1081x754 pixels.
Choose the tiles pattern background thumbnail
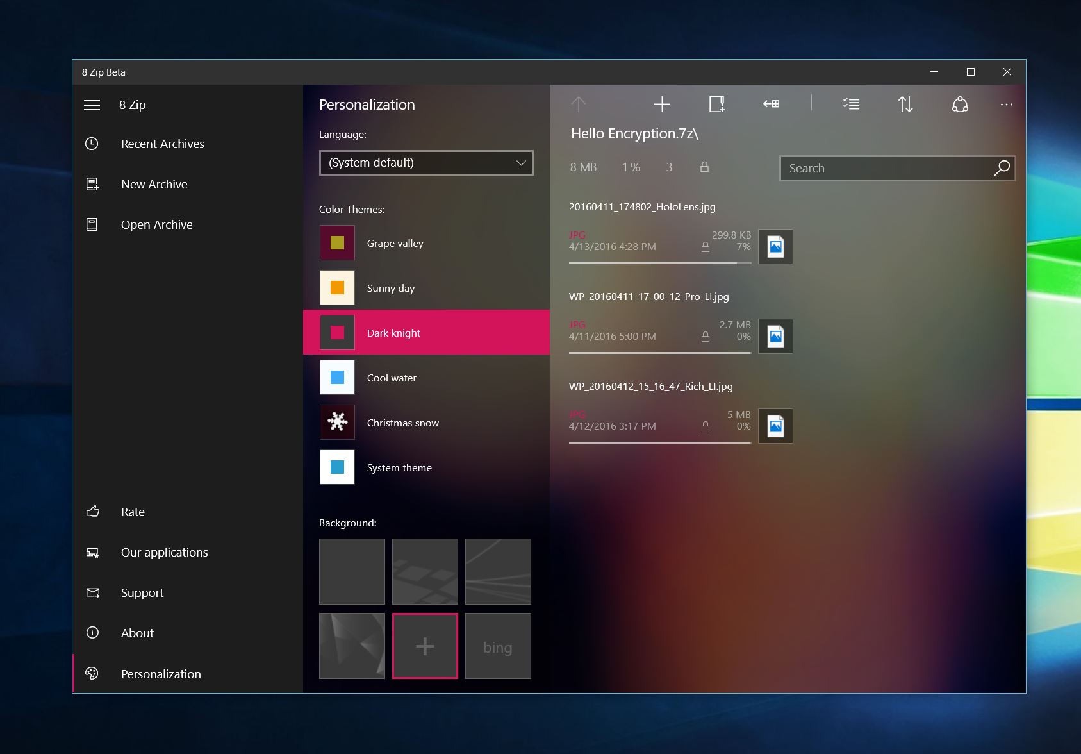(425, 571)
